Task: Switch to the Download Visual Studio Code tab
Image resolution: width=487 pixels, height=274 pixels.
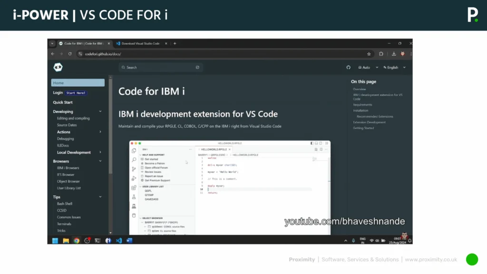Action: (142, 43)
